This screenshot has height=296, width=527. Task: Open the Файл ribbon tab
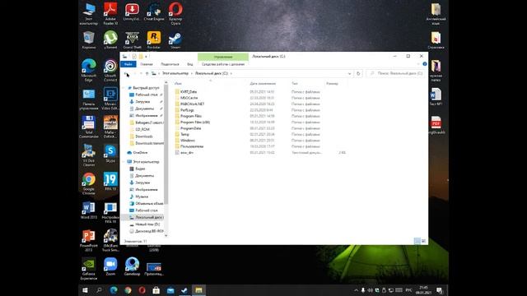[x=128, y=64]
